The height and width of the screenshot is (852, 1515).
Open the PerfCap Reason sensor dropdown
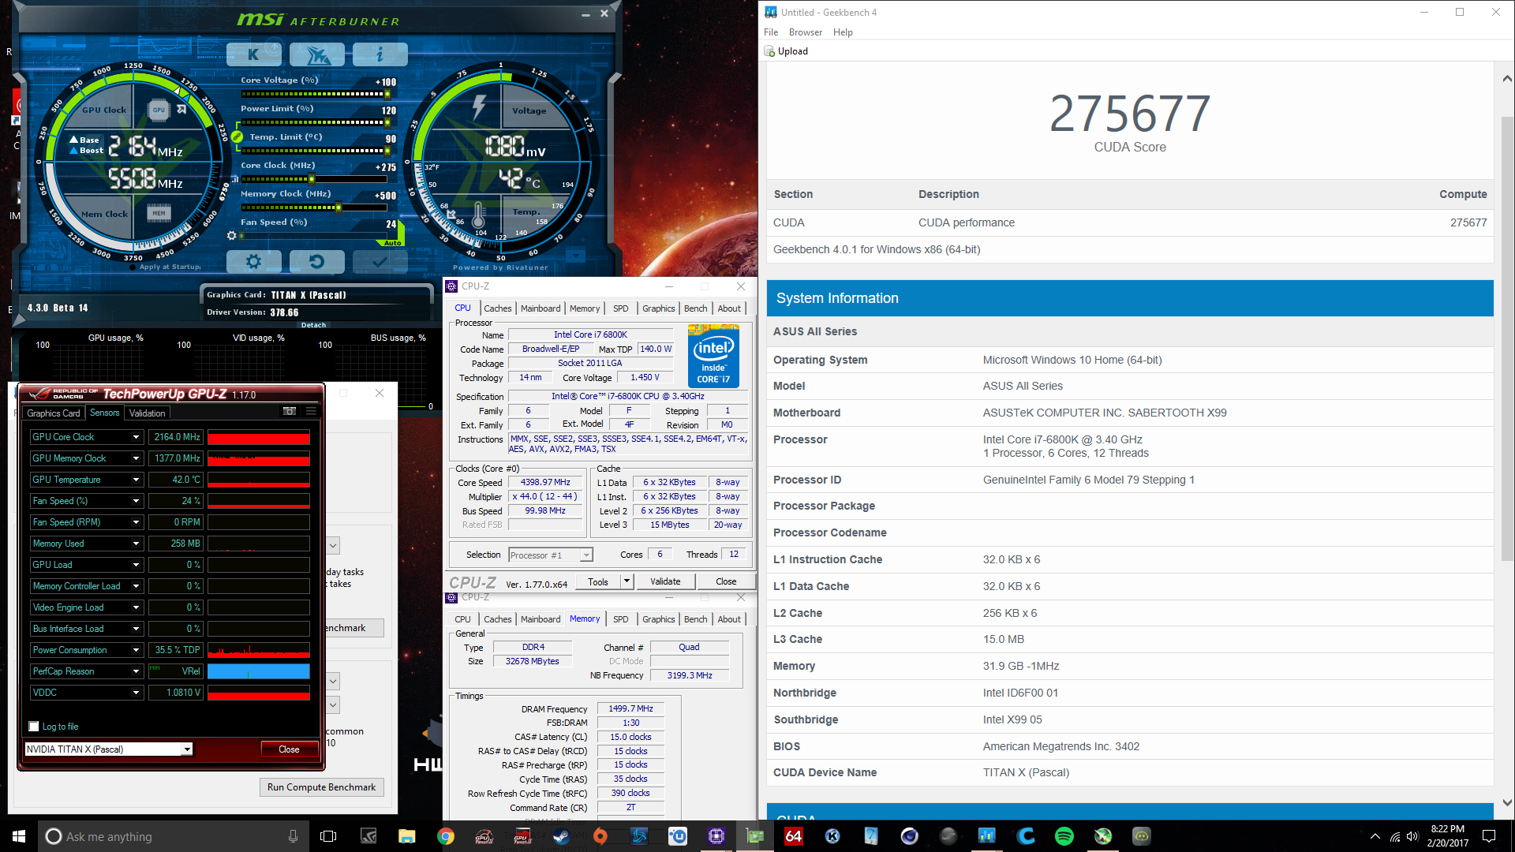(136, 671)
